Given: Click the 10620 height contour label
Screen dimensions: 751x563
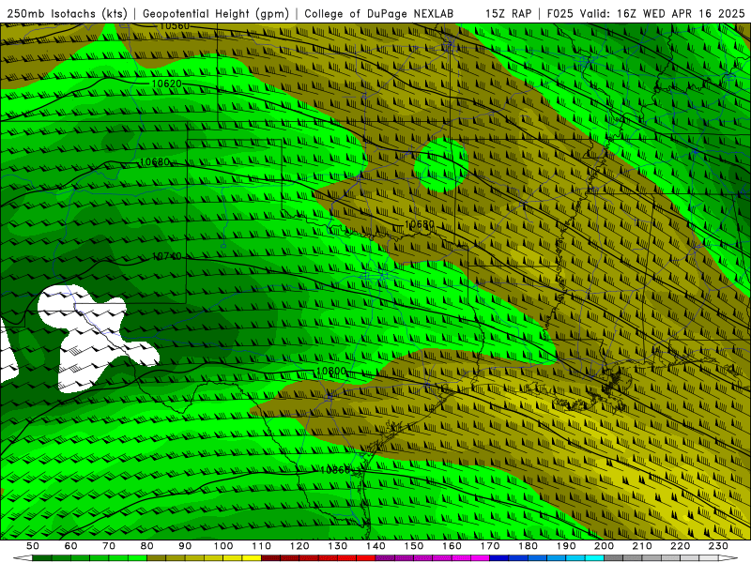Looking at the screenshot, I should (167, 84).
